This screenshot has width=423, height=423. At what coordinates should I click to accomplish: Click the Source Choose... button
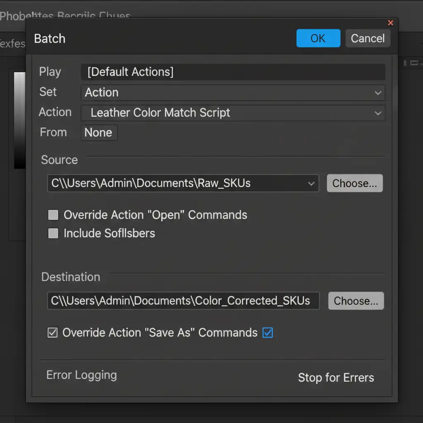(x=354, y=183)
